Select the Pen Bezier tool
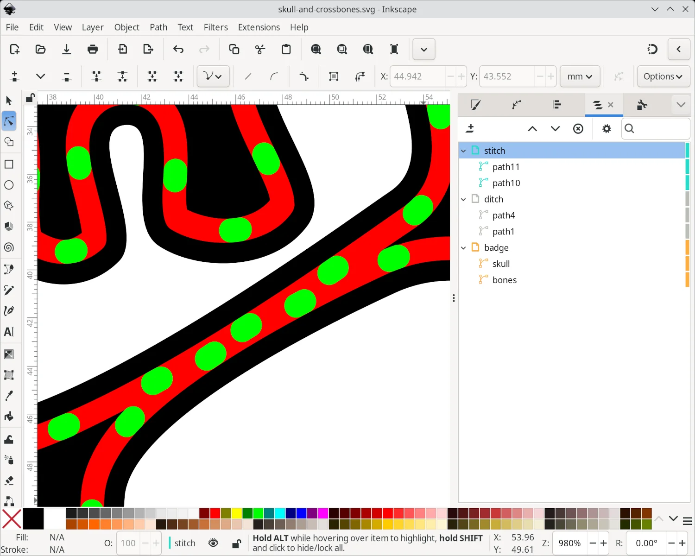 coord(9,269)
